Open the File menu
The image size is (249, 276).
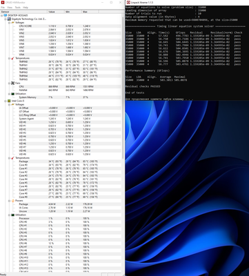pos(3,8)
